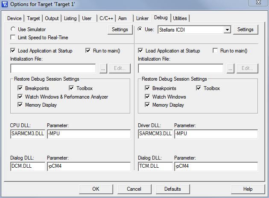Switch to the Target tab
Viewport: 269px width, 198px height.
[x=33, y=18]
